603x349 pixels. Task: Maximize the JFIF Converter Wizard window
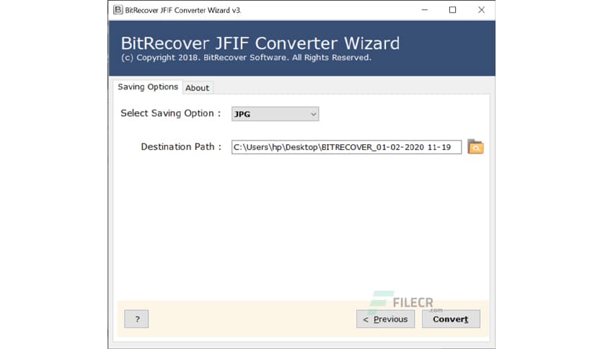[453, 10]
